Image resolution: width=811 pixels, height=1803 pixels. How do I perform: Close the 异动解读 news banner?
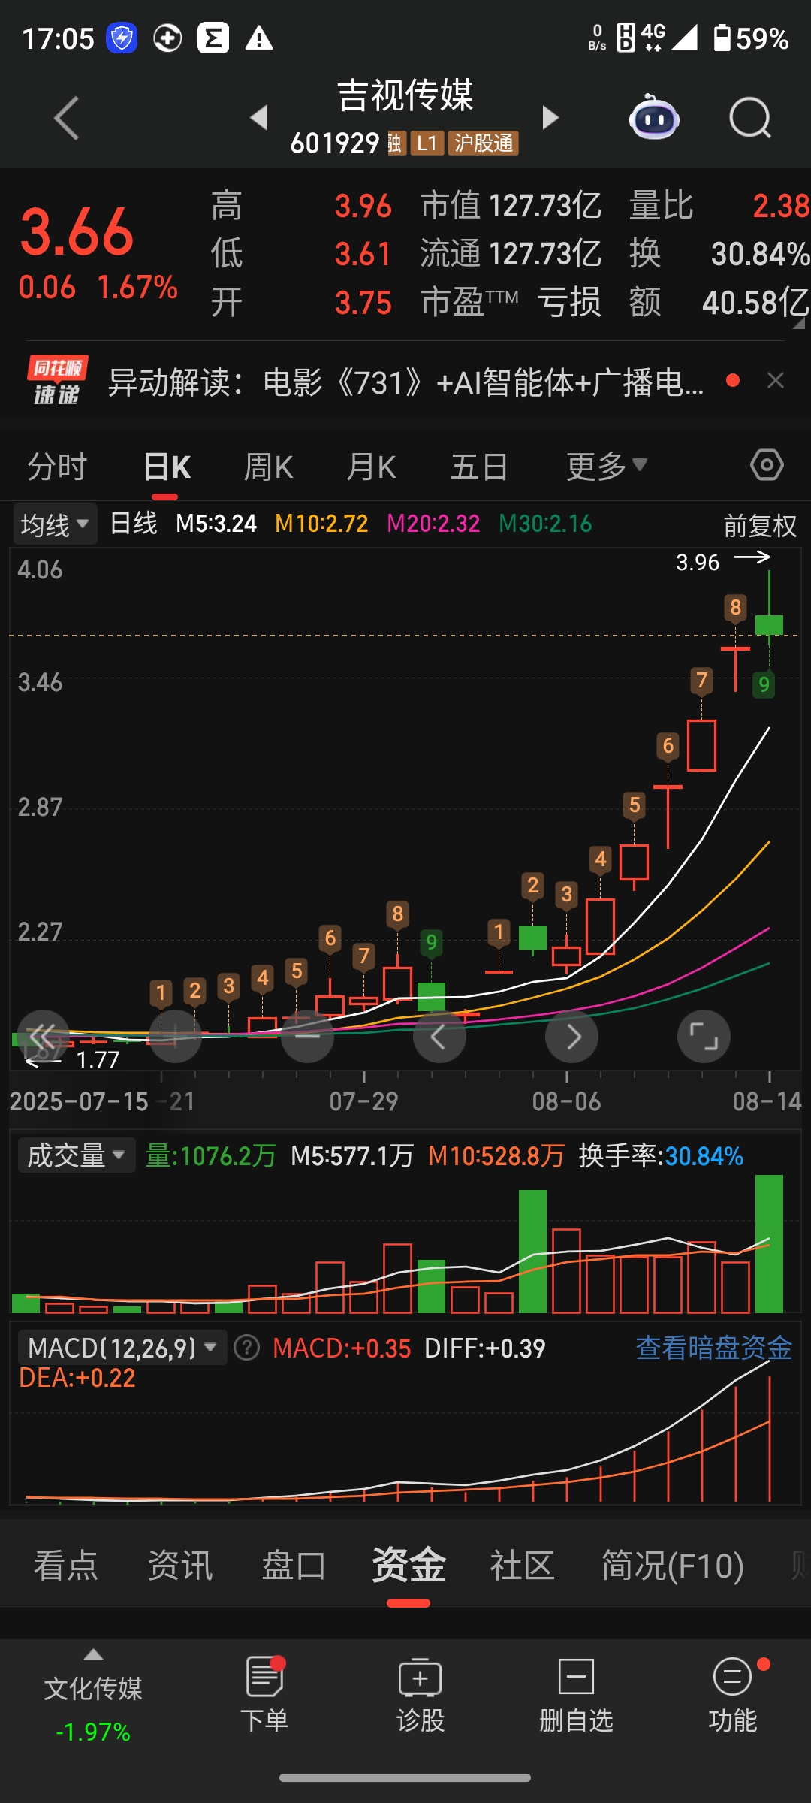(x=776, y=381)
